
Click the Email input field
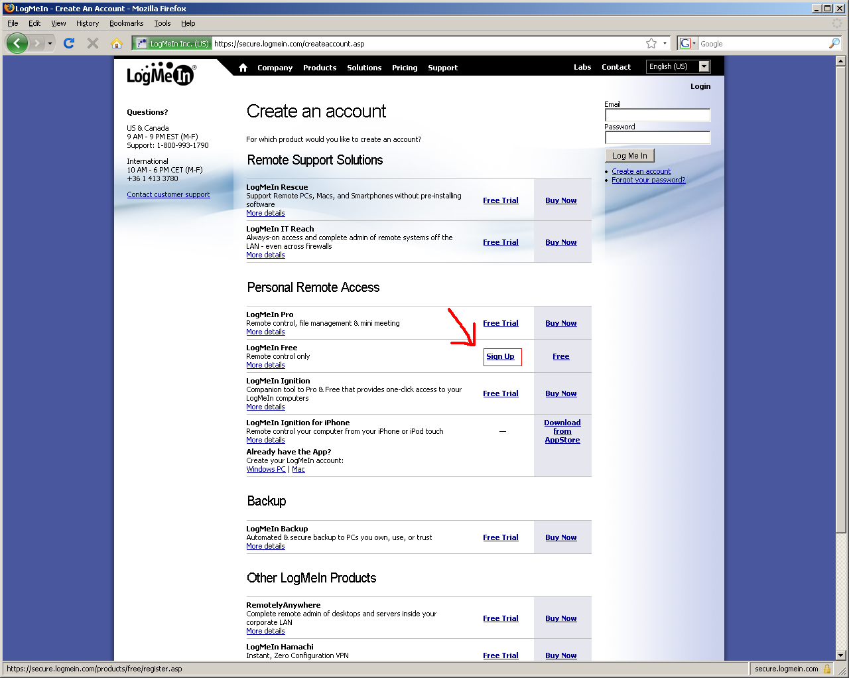657,115
